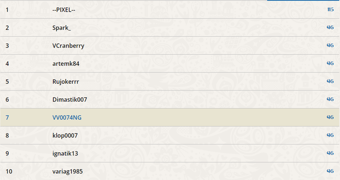Click the 115 score for --PIXEL--
Viewport: 340px width, 180px height.
coord(330,10)
